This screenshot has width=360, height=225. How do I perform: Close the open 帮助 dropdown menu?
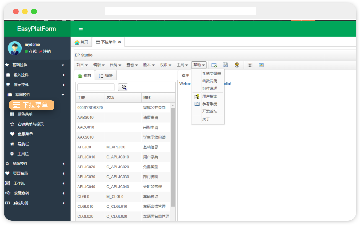click(x=199, y=65)
